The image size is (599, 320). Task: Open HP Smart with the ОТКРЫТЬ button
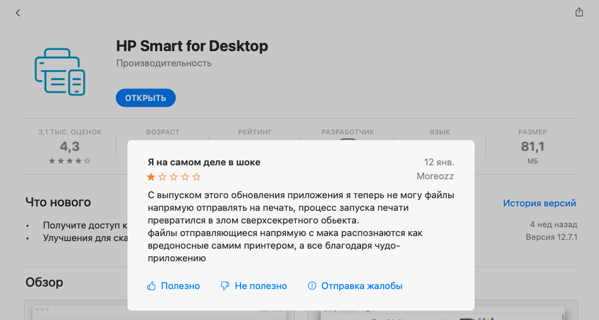(x=146, y=98)
